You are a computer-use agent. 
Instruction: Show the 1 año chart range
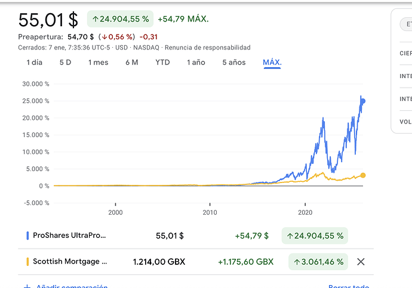pos(196,63)
